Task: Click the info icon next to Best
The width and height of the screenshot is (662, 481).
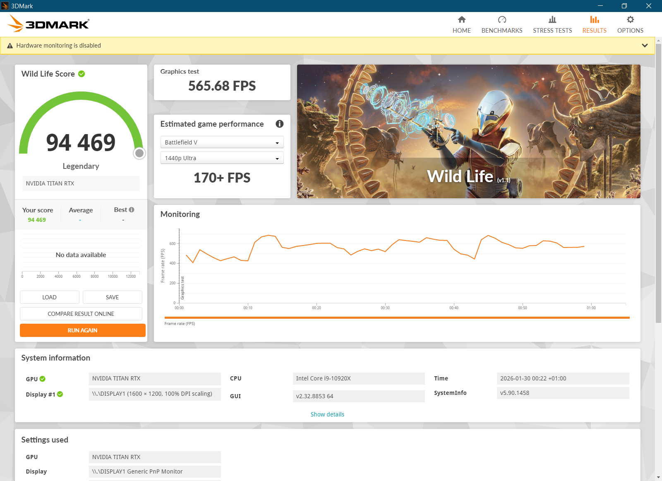Action: (x=132, y=210)
